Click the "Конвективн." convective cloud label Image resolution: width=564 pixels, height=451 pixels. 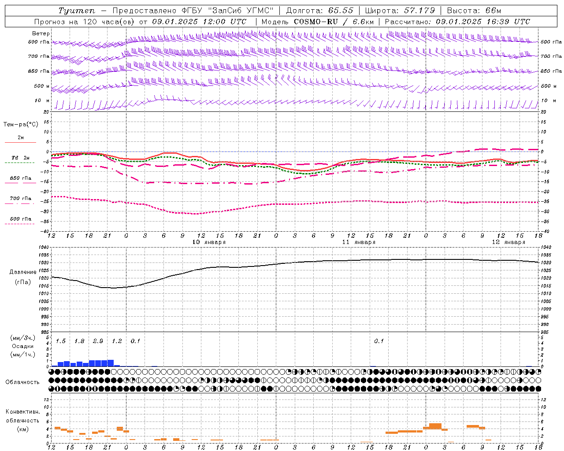click(23, 412)
